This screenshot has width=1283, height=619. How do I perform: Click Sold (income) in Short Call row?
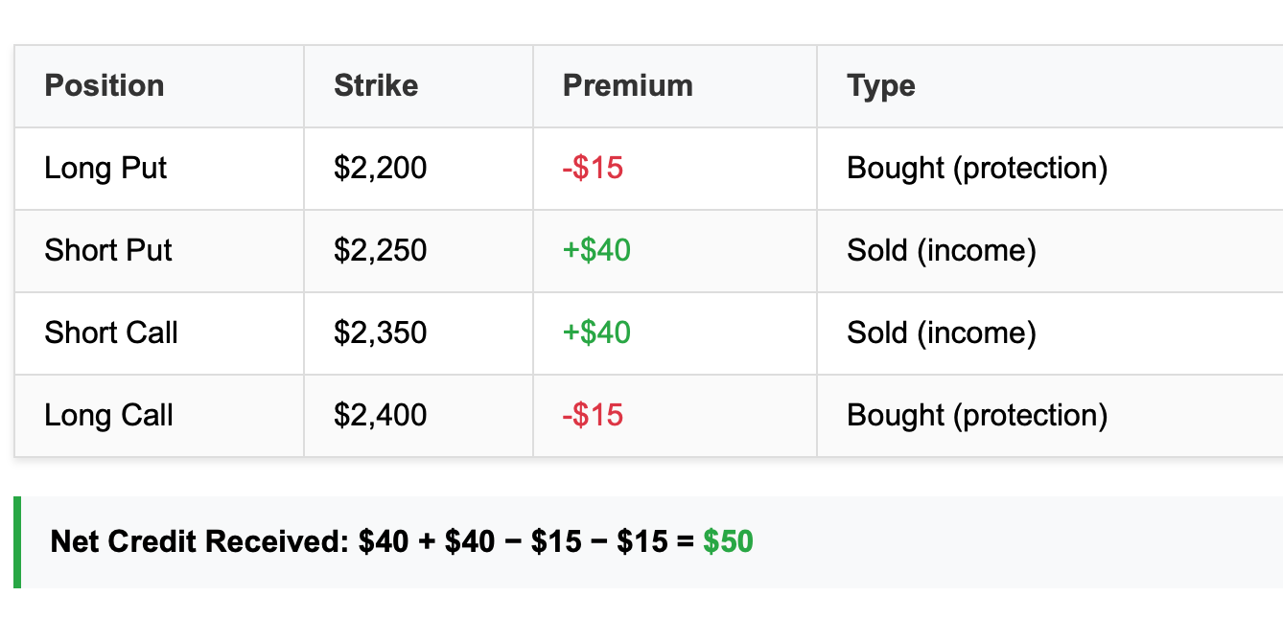[x=942, y=334]
